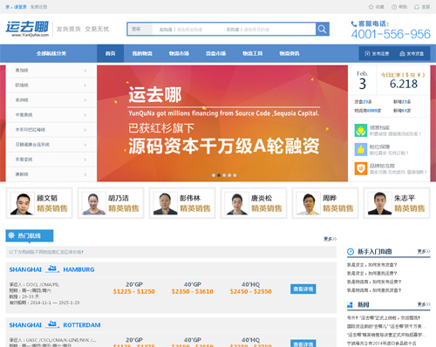
Task: Click the HAMBURG destination route title
Action: (x=78, y=269)
